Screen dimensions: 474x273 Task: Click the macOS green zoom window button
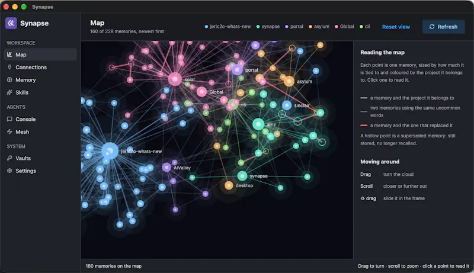click(24, 7)
